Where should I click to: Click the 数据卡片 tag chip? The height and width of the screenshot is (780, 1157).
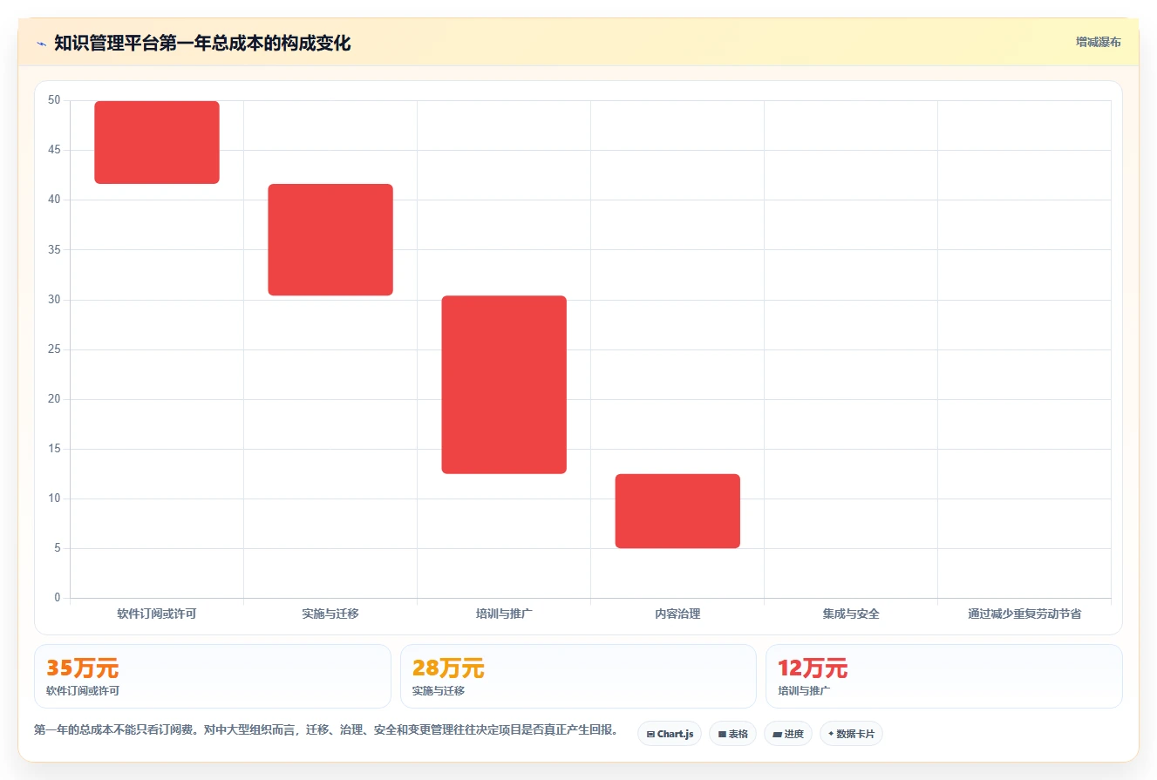pos(851,734)
